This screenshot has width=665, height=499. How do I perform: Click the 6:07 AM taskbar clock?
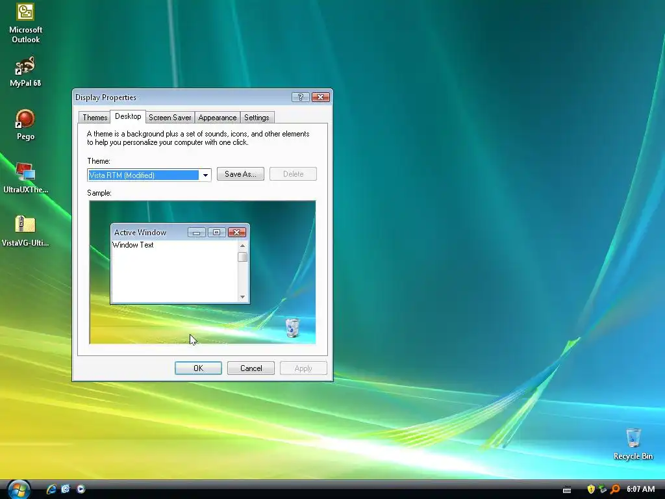point(640,489)
